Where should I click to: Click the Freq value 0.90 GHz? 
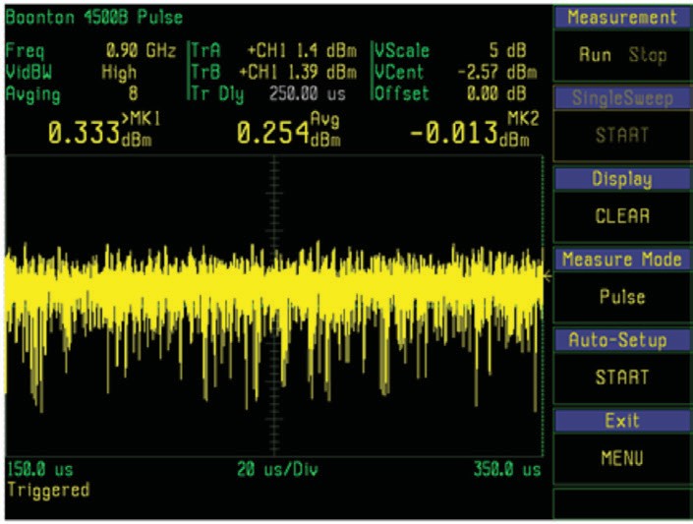tap(141, 51)
